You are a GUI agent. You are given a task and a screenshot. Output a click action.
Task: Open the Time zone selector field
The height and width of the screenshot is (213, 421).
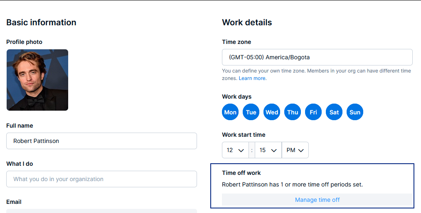(317, 57)
